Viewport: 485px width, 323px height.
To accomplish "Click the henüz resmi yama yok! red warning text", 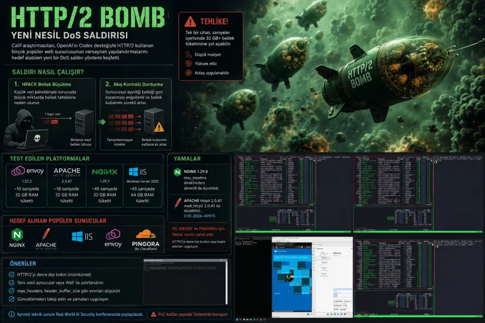I will pyautogui.click(x=193, y=234).
